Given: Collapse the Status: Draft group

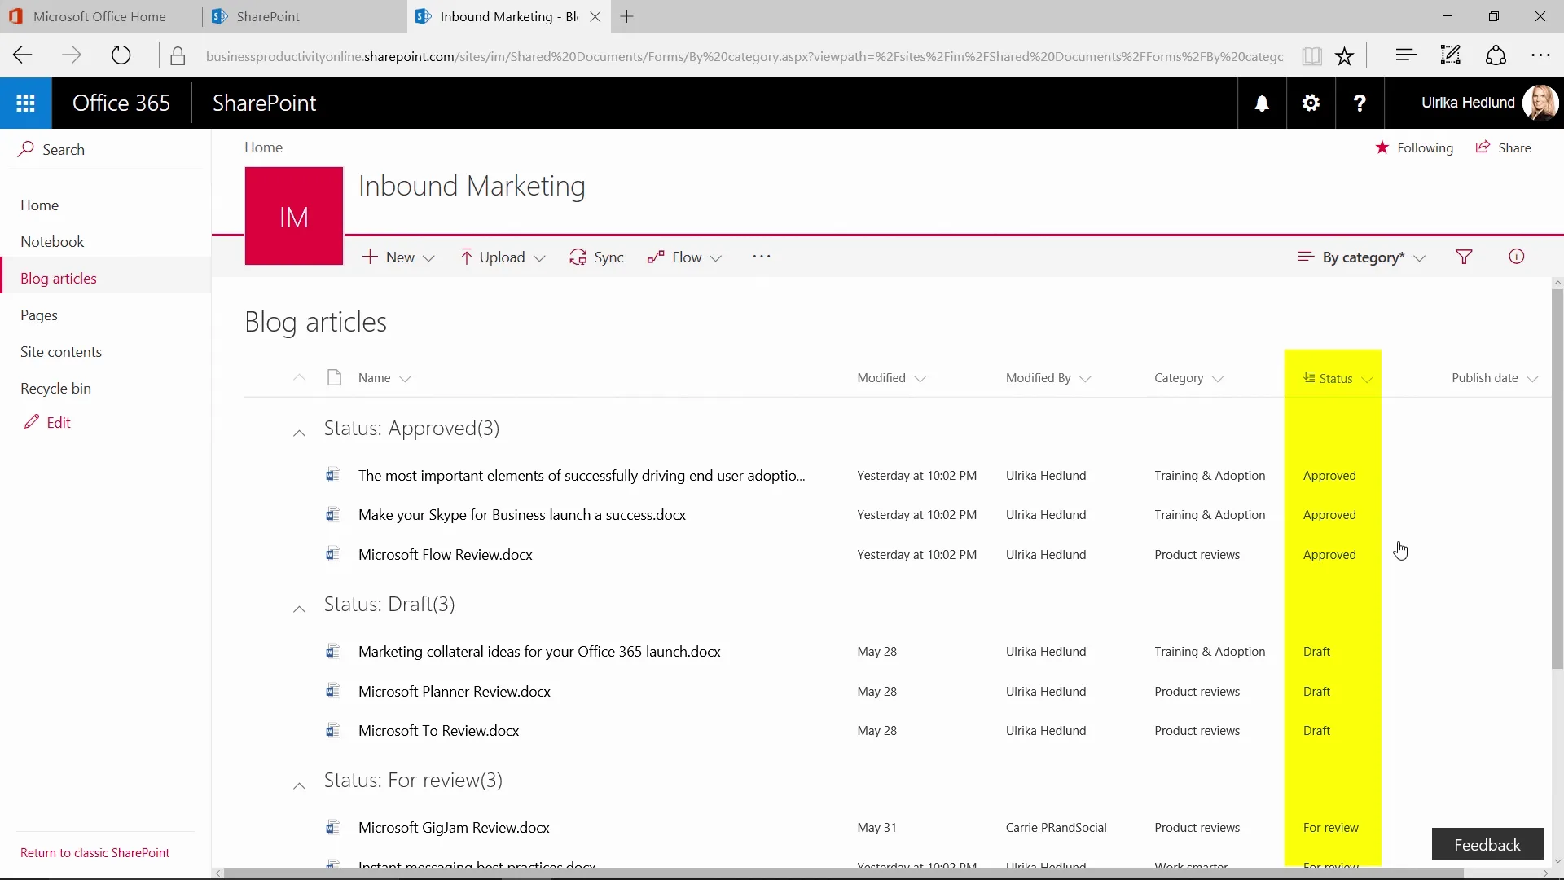Looking at the screenshot, I should (299, 609).
